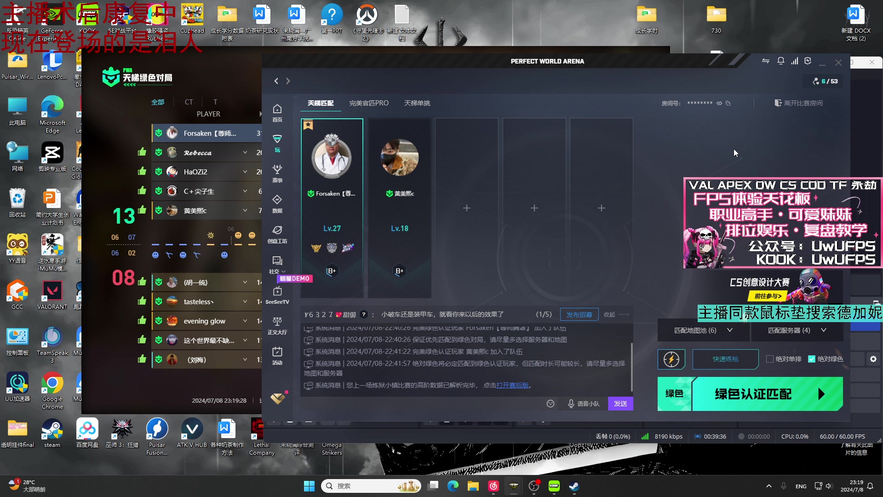Open notifications bell in title bar
Screen dimensions: 883x497
pyautogui.click(x=780, y=61)
